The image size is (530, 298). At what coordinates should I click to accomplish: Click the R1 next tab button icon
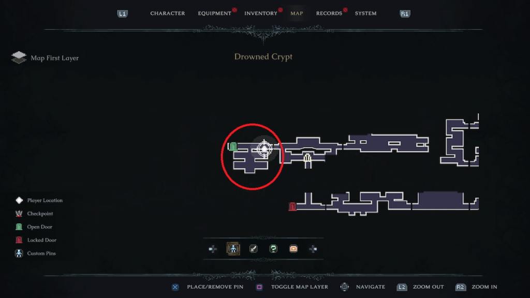pyautogui.click(x=405, y=13)
